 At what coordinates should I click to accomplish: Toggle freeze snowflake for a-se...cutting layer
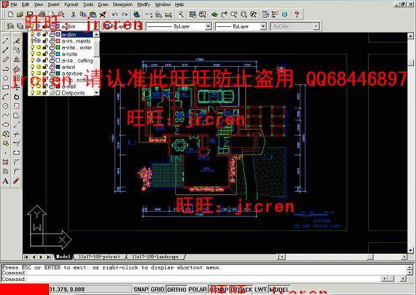pos(38,61)
